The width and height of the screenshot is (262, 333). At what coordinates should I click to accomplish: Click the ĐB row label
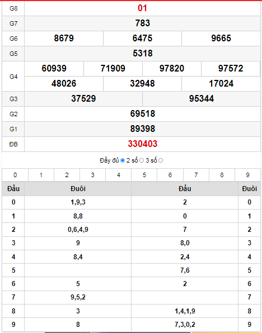tap(13, 144)
